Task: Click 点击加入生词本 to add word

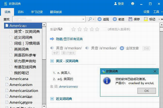Action: 119,29
